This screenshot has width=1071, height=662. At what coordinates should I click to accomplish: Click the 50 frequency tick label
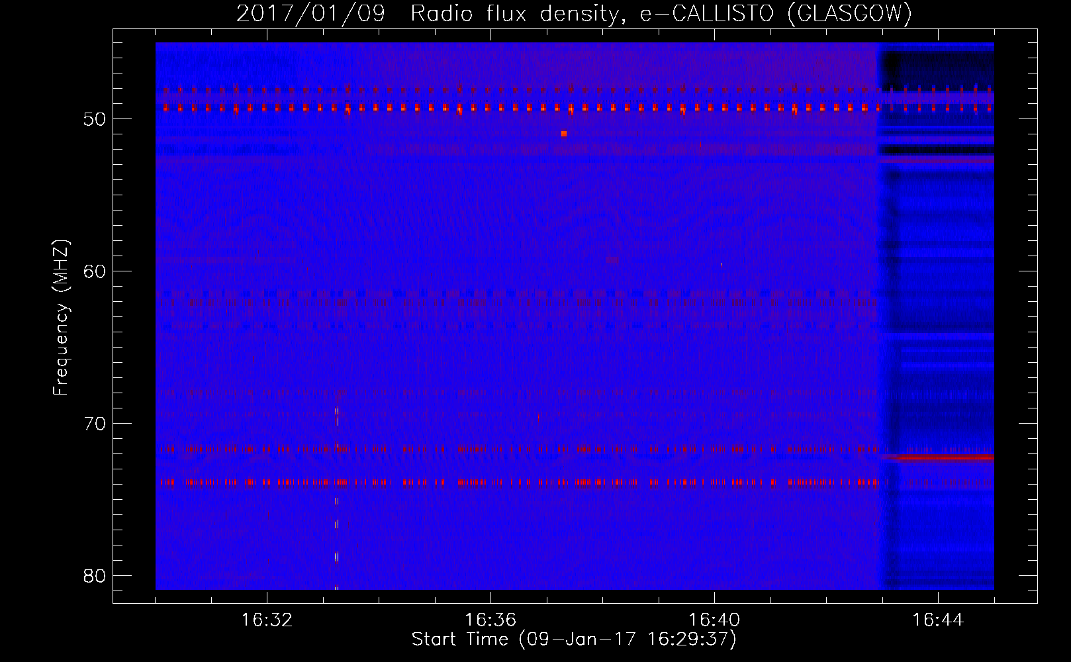click(95, 119)
